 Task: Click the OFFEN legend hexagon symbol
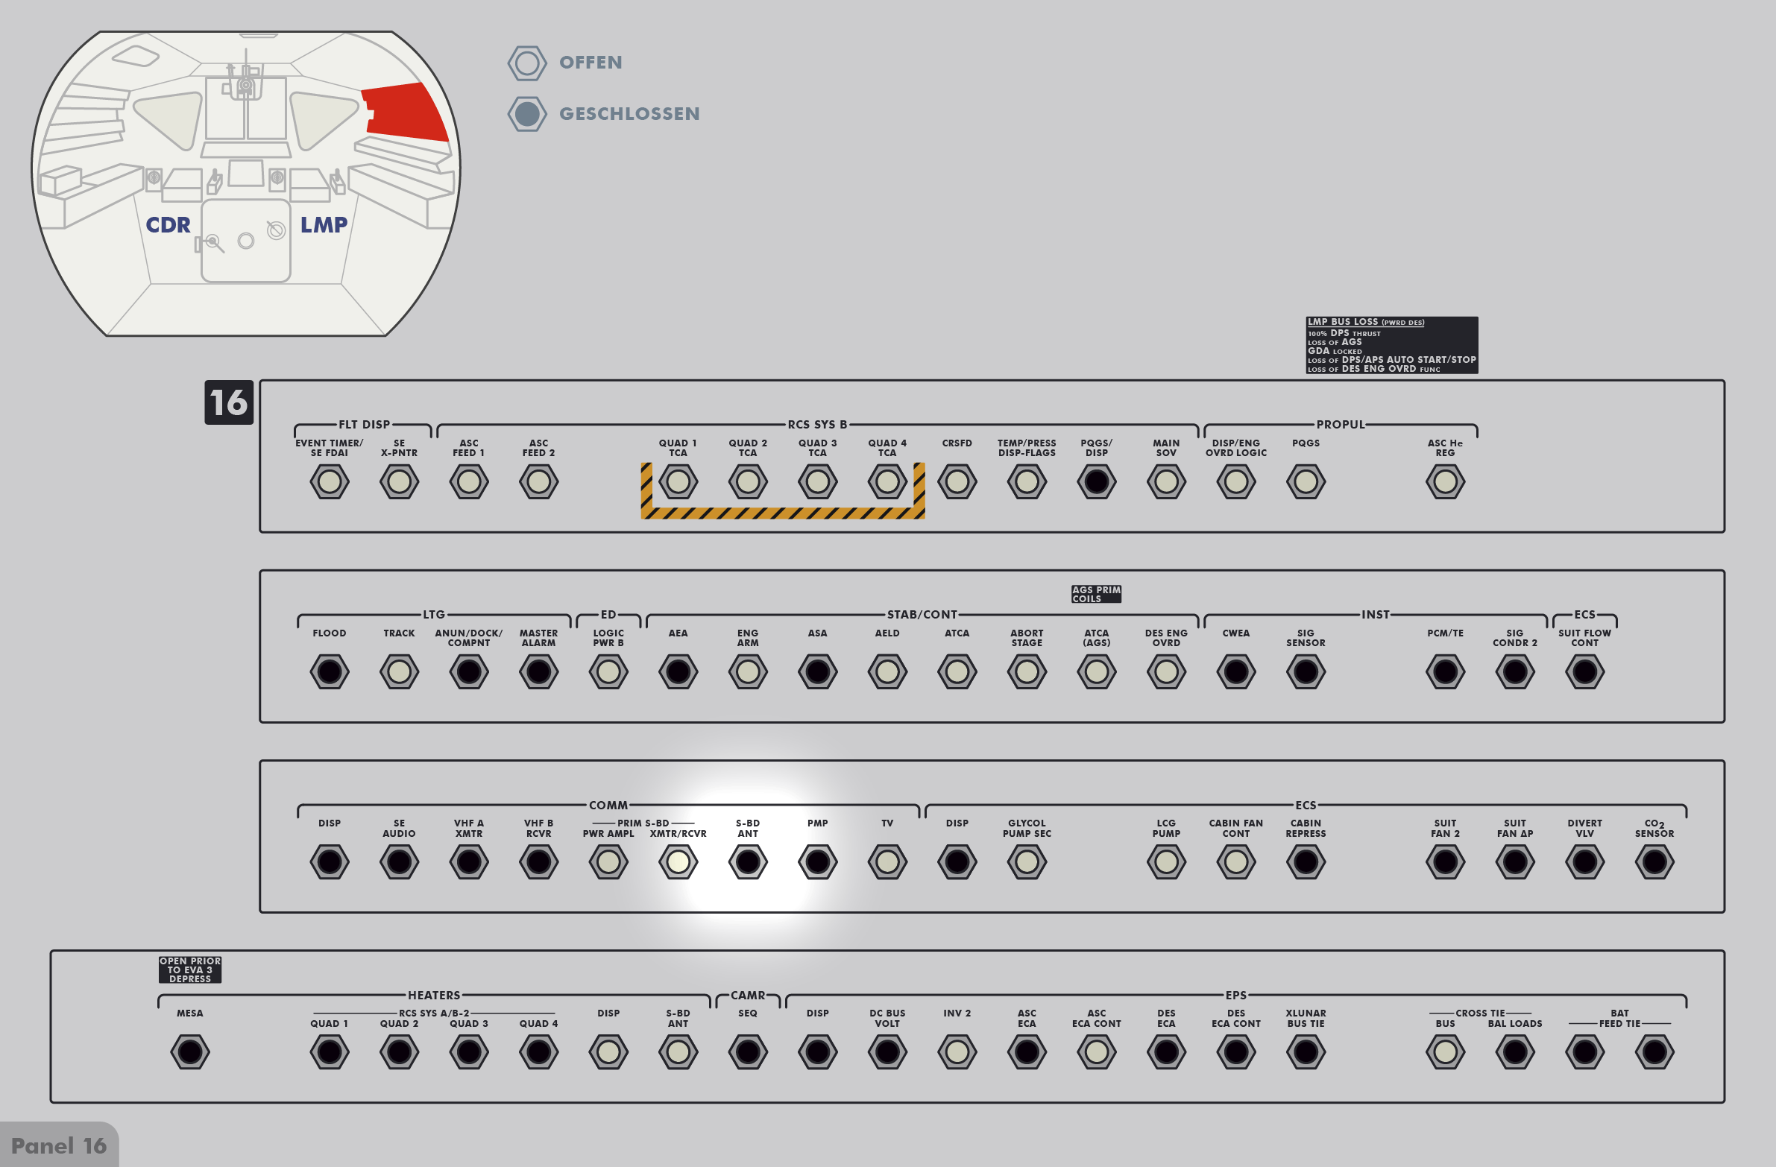pyautogui.click(x=527, y=63)
